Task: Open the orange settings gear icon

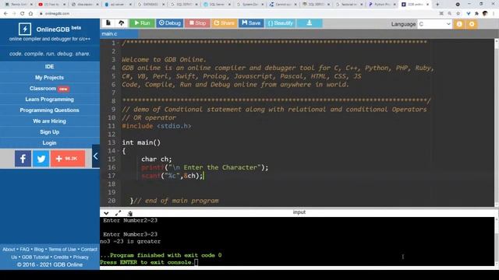Action: [x=472, y=24]
